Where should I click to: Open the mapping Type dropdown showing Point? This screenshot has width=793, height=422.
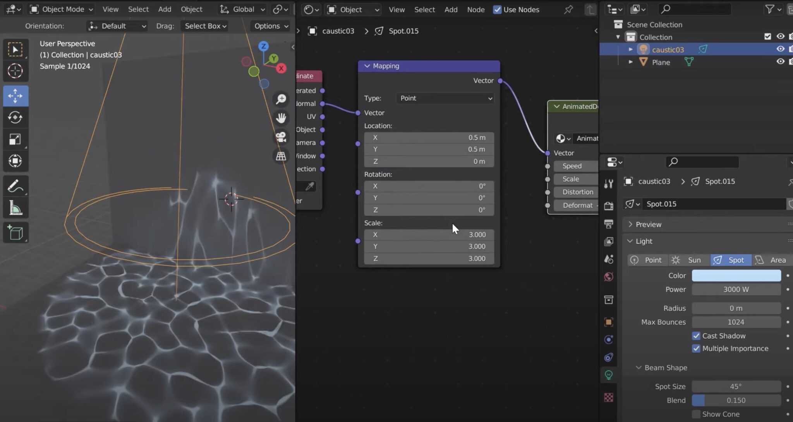click(445, 98)
